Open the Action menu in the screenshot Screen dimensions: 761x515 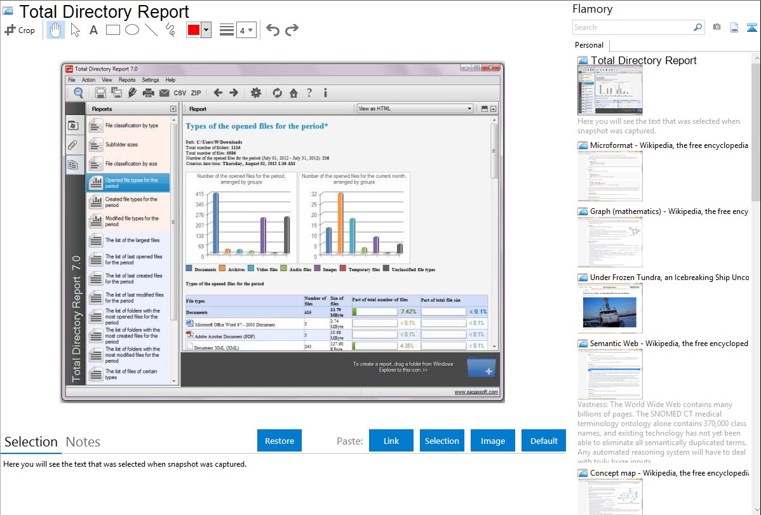(x=88, y=80)
